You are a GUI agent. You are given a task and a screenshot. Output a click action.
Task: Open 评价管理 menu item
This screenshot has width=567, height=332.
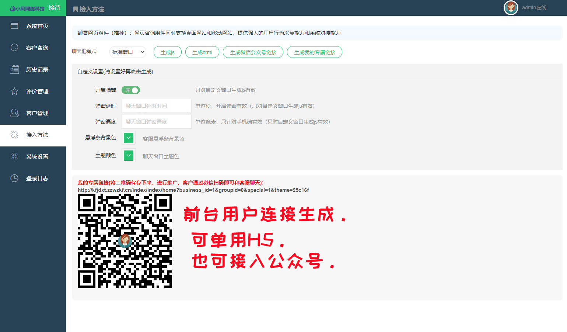tap(33, 91)
